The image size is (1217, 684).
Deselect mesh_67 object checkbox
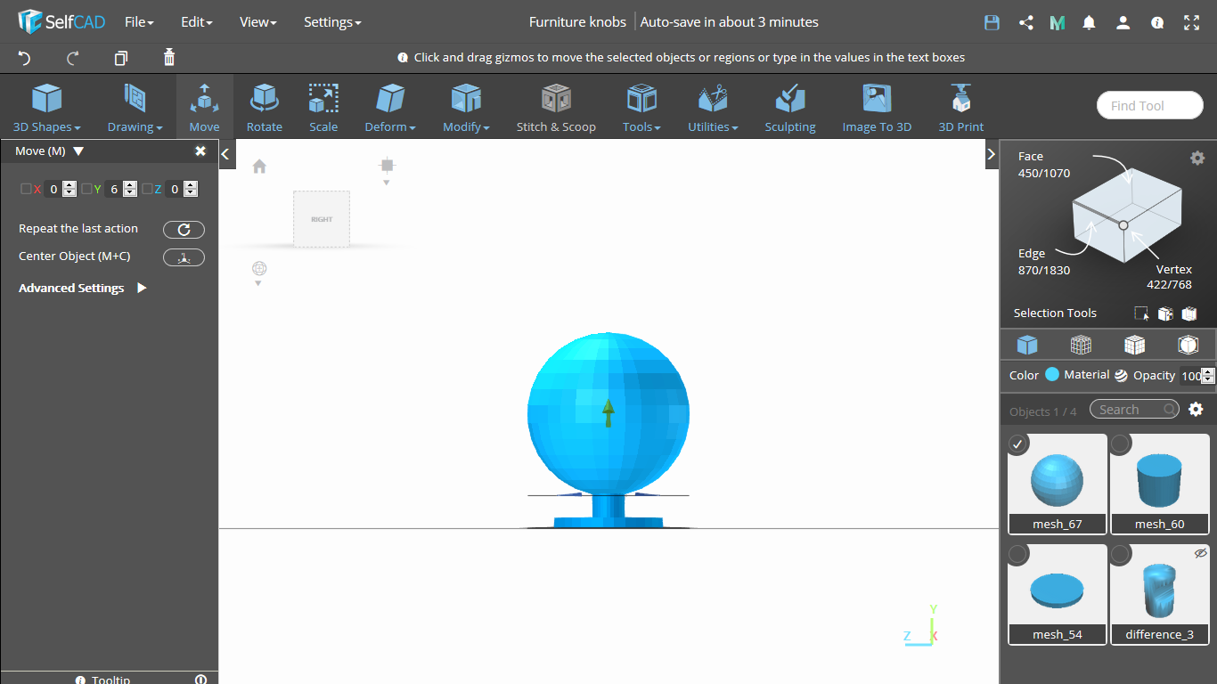1017,444
